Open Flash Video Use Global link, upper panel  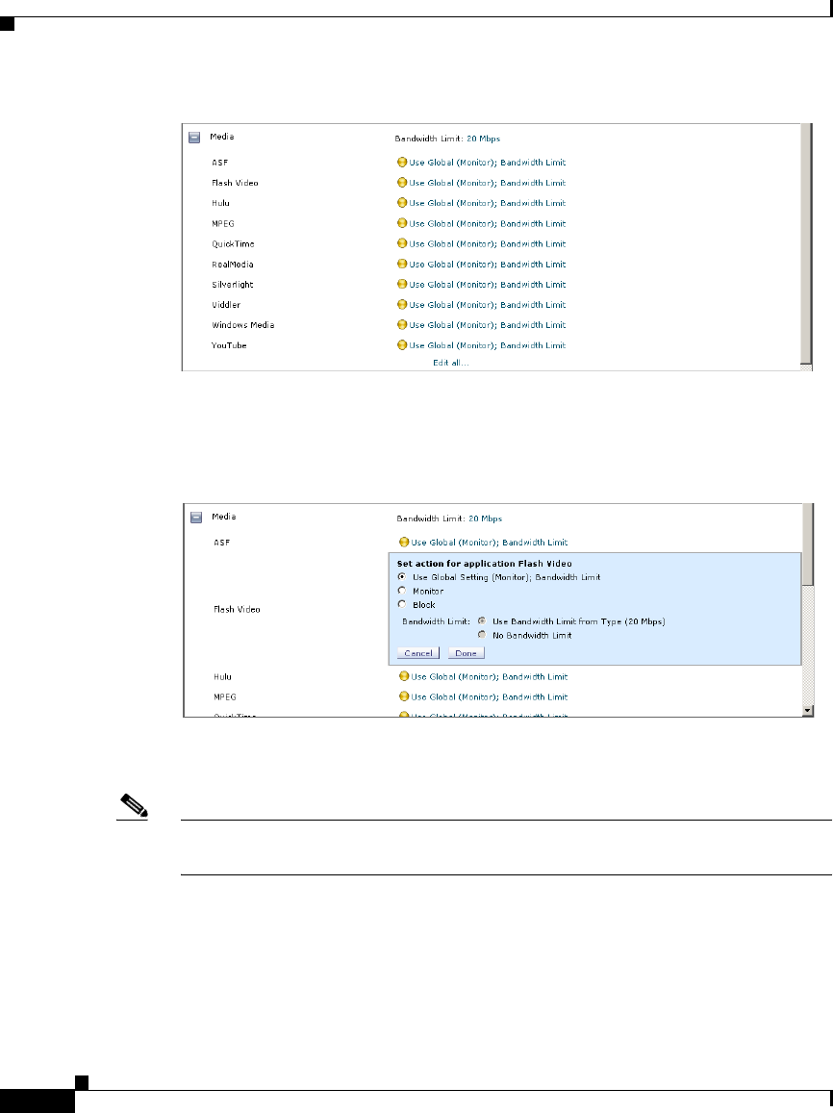tap(488, 183)
